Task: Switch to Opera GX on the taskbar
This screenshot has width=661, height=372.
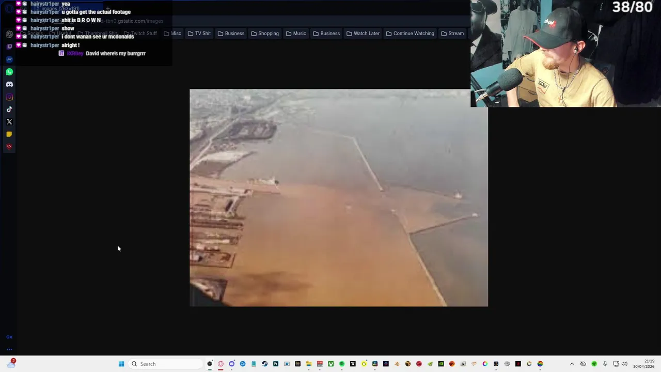Action: point(220,364)
